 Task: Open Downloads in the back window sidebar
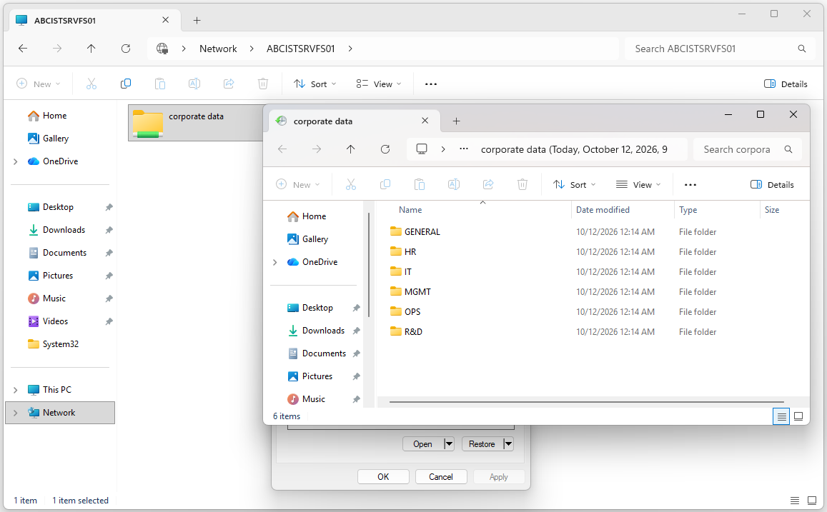[x=64, y=230]
